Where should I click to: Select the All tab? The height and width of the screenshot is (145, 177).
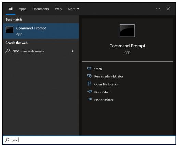coord(11,9)
